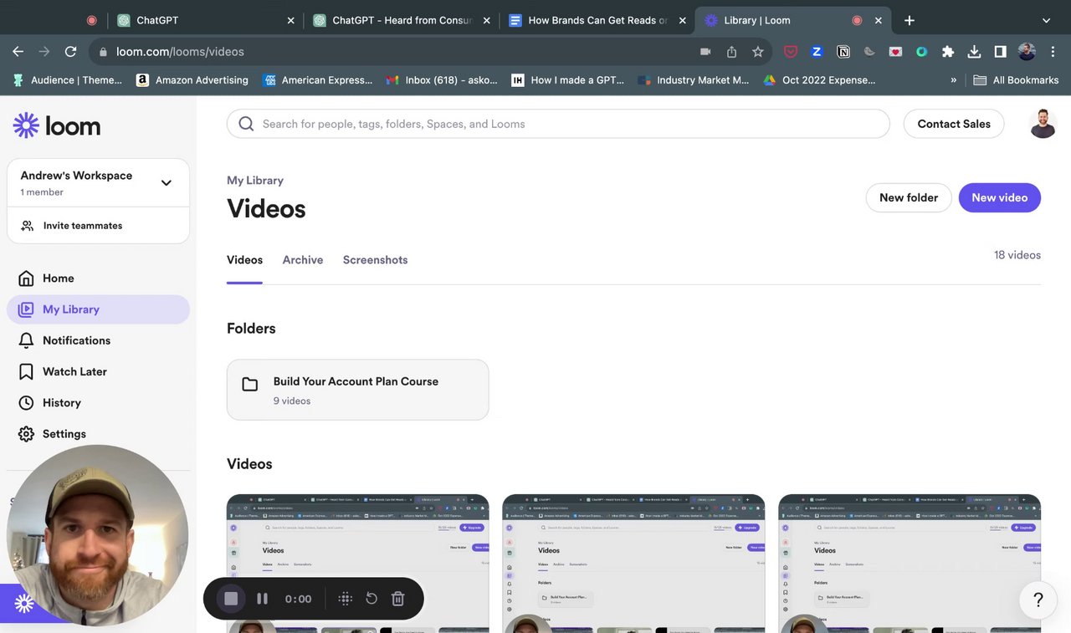Open the Notion extension

pos(843,52)
